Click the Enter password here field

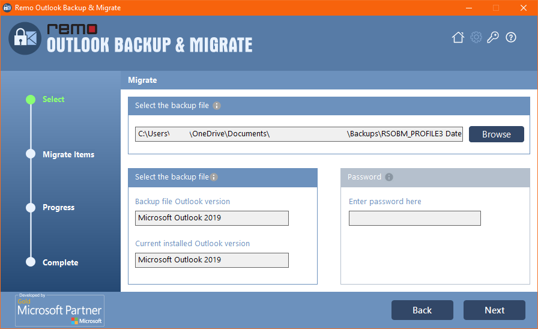[x=414, y=218]
